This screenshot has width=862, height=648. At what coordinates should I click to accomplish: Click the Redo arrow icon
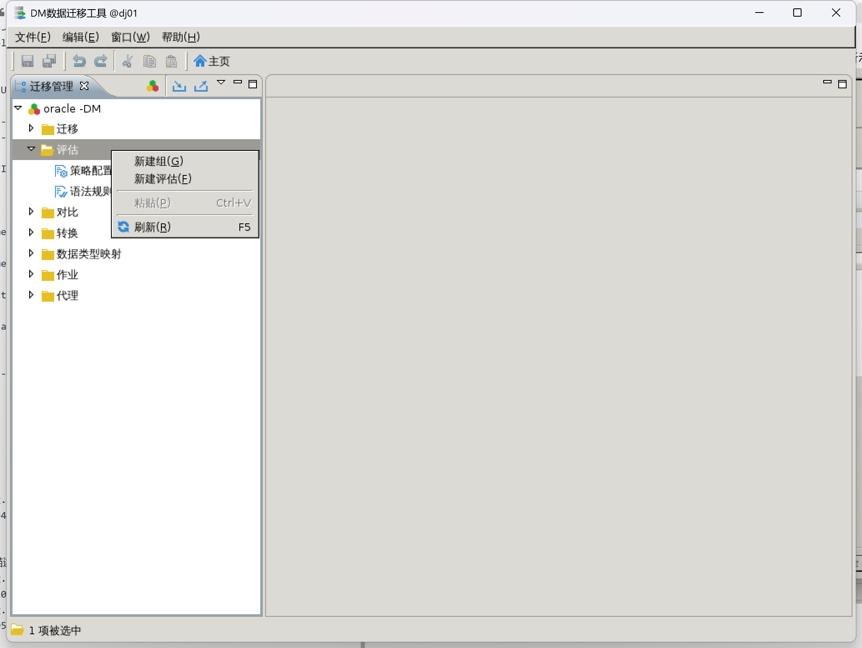pyautogui.click(x=101, y=61)
